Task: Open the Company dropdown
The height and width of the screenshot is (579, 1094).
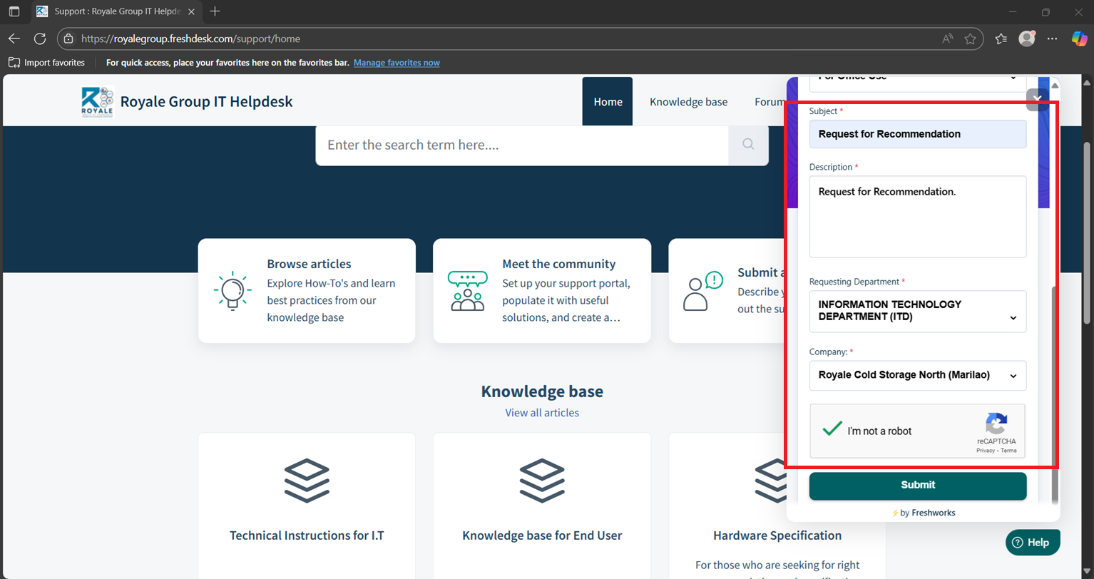Action: pyautogui.click(x=918, y=375)
